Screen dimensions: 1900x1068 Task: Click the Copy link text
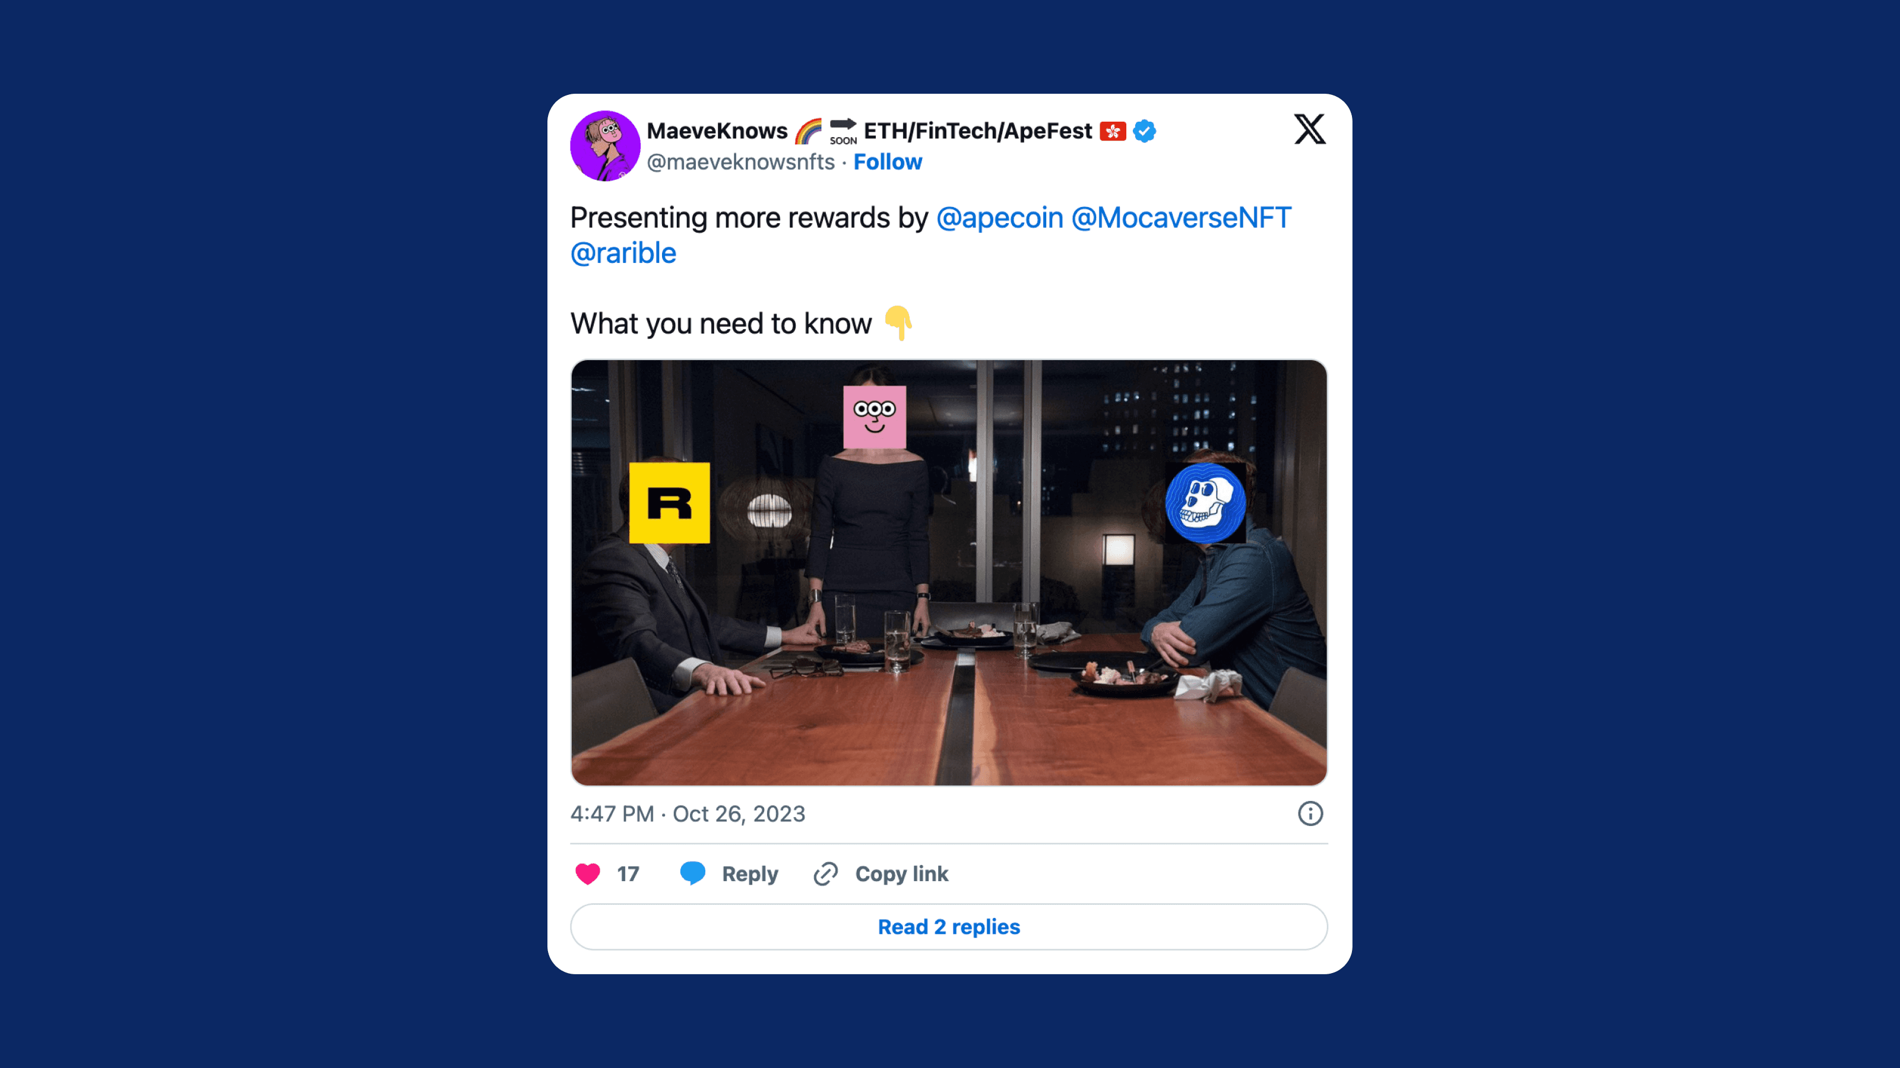pyautogui.click(x=901, y=874)
